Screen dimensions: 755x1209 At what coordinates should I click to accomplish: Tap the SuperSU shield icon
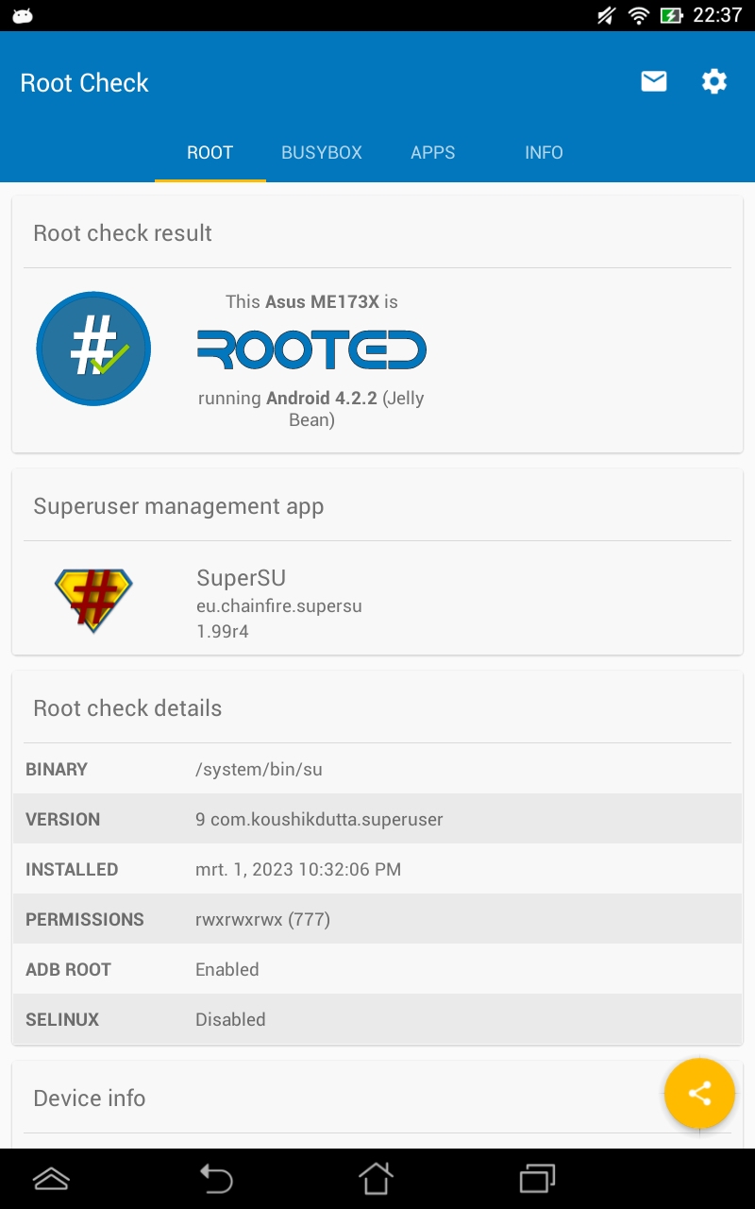[93, 601]
